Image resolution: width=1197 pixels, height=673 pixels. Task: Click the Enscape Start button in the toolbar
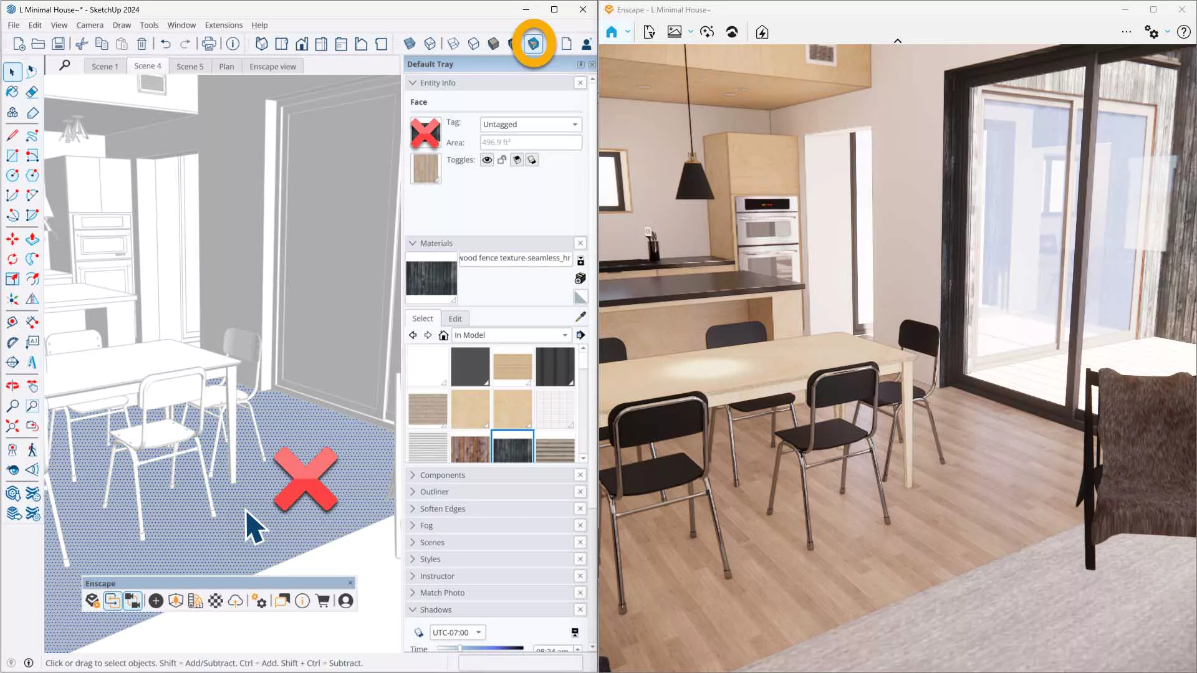pos(93,601)
